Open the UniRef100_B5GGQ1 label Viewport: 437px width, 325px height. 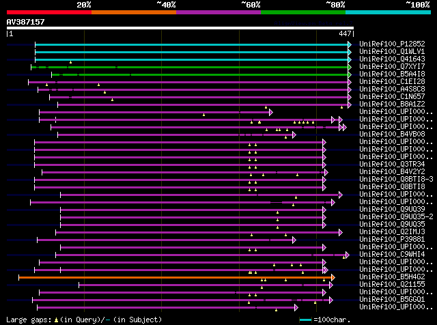coord(392,300)
